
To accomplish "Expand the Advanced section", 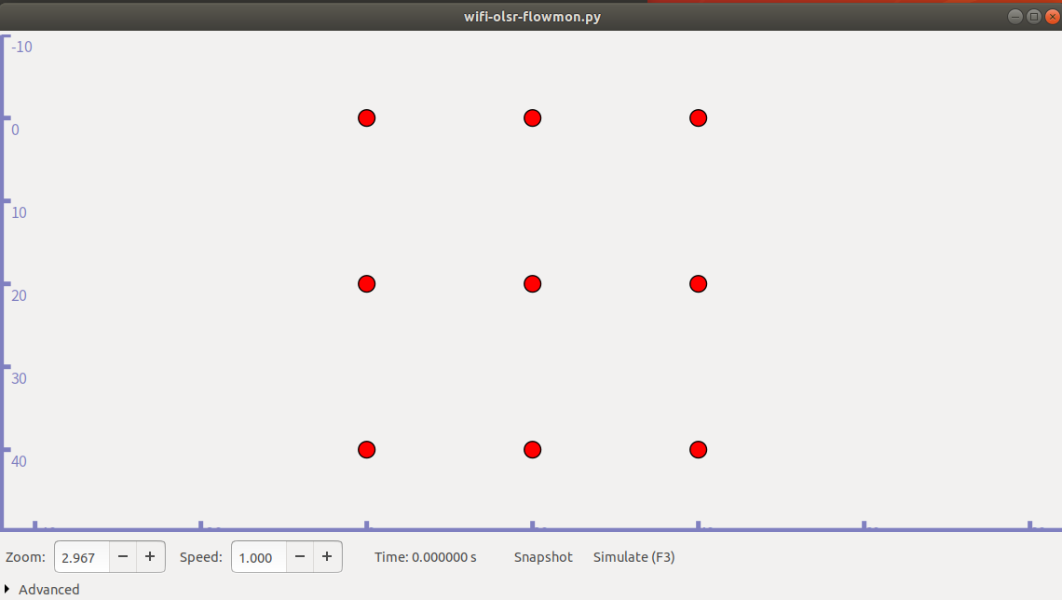I will pyautogui.click(x=42, y=589).
